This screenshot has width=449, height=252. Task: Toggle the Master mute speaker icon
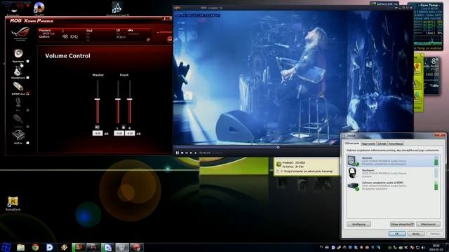tap(98, 127)
